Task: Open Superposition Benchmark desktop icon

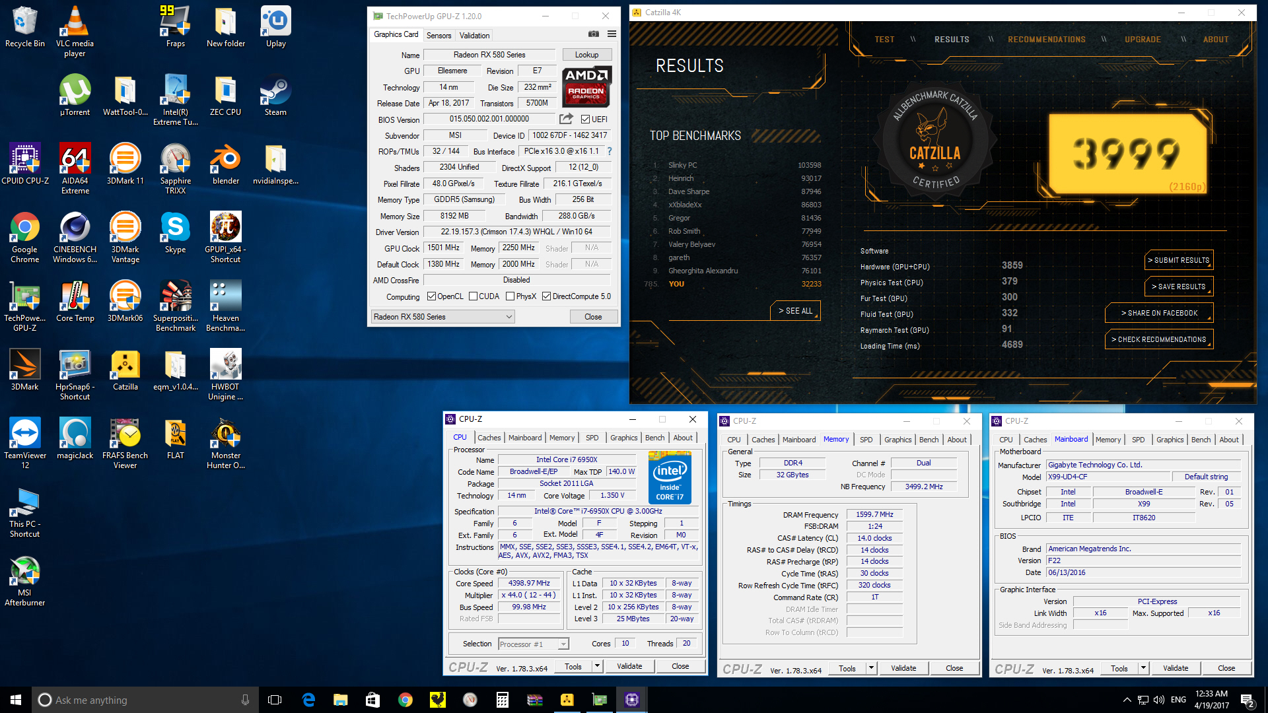Action: coord(176,306)
